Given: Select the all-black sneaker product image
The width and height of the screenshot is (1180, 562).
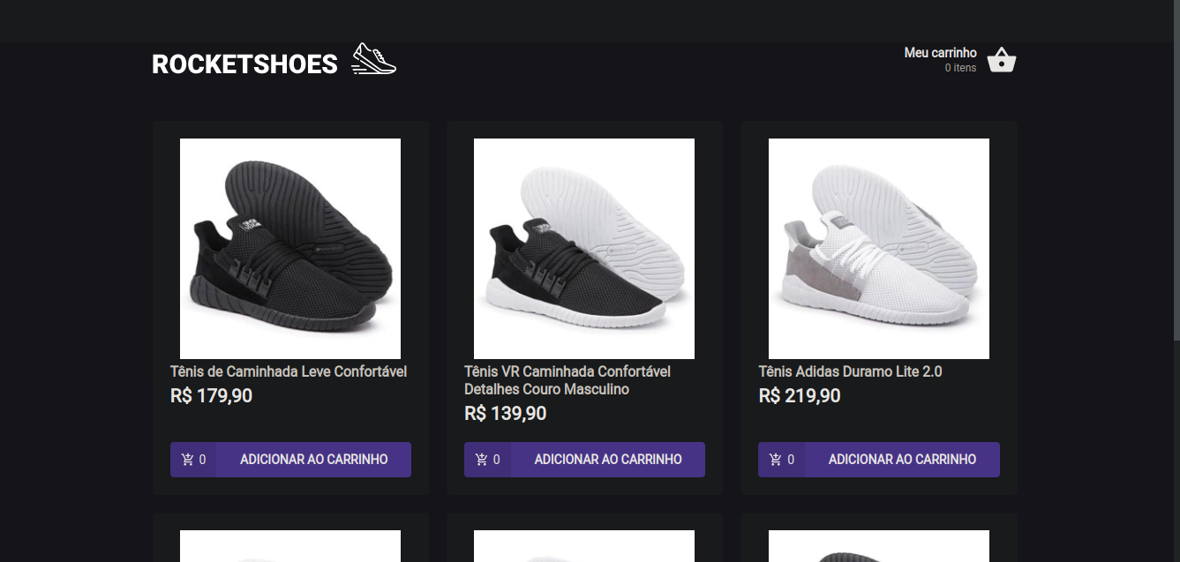Looking at the screenshot, I should click(x=290, y=248).
